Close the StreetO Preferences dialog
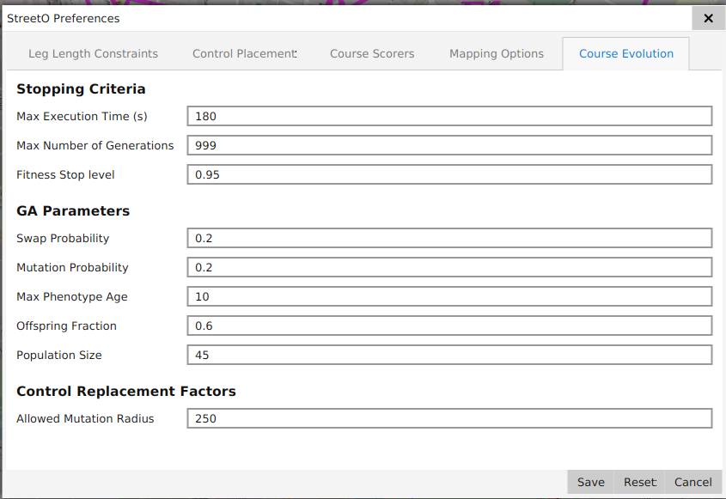The height and width of the screenshot is (499, 726). click(x=708, y=18)
